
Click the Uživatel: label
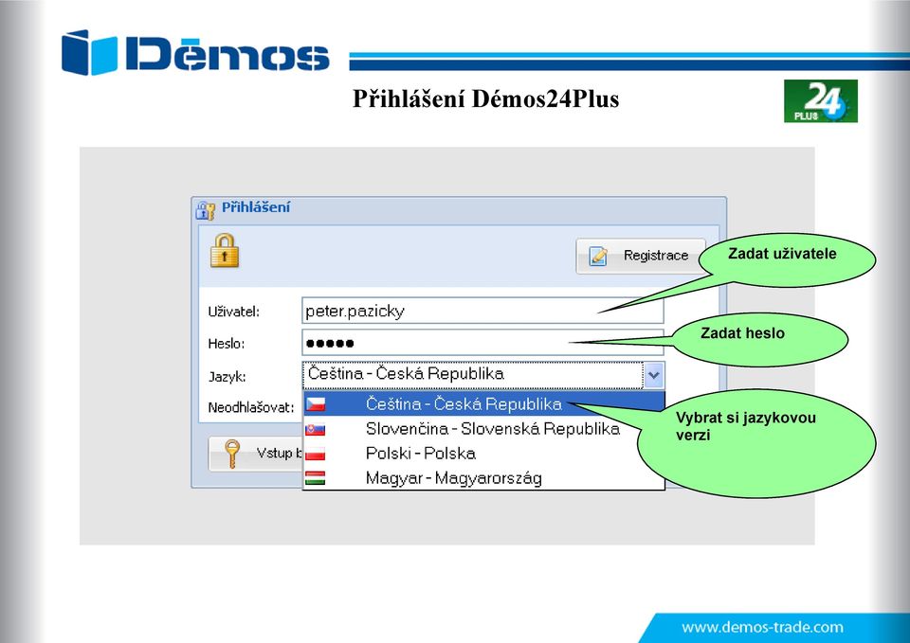coord(234,312)
